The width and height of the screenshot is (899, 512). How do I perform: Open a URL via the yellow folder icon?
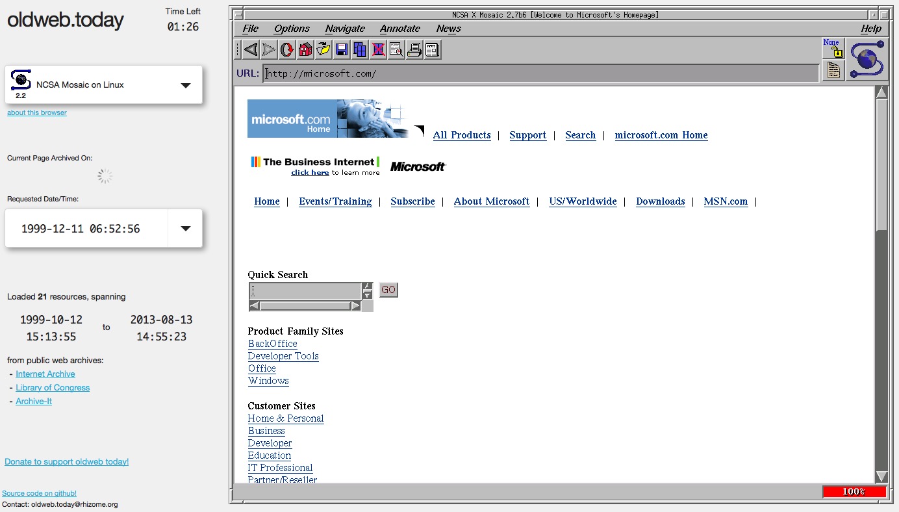tap(323, 49)
